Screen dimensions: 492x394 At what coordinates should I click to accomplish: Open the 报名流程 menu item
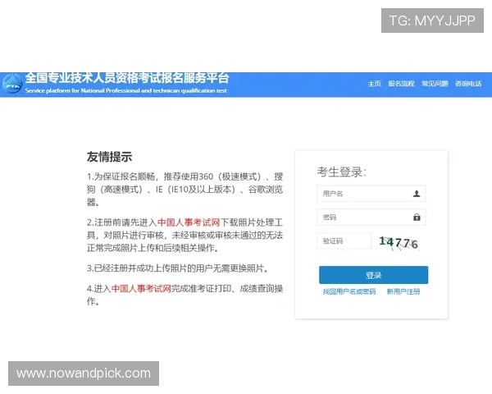click(401, 84)
